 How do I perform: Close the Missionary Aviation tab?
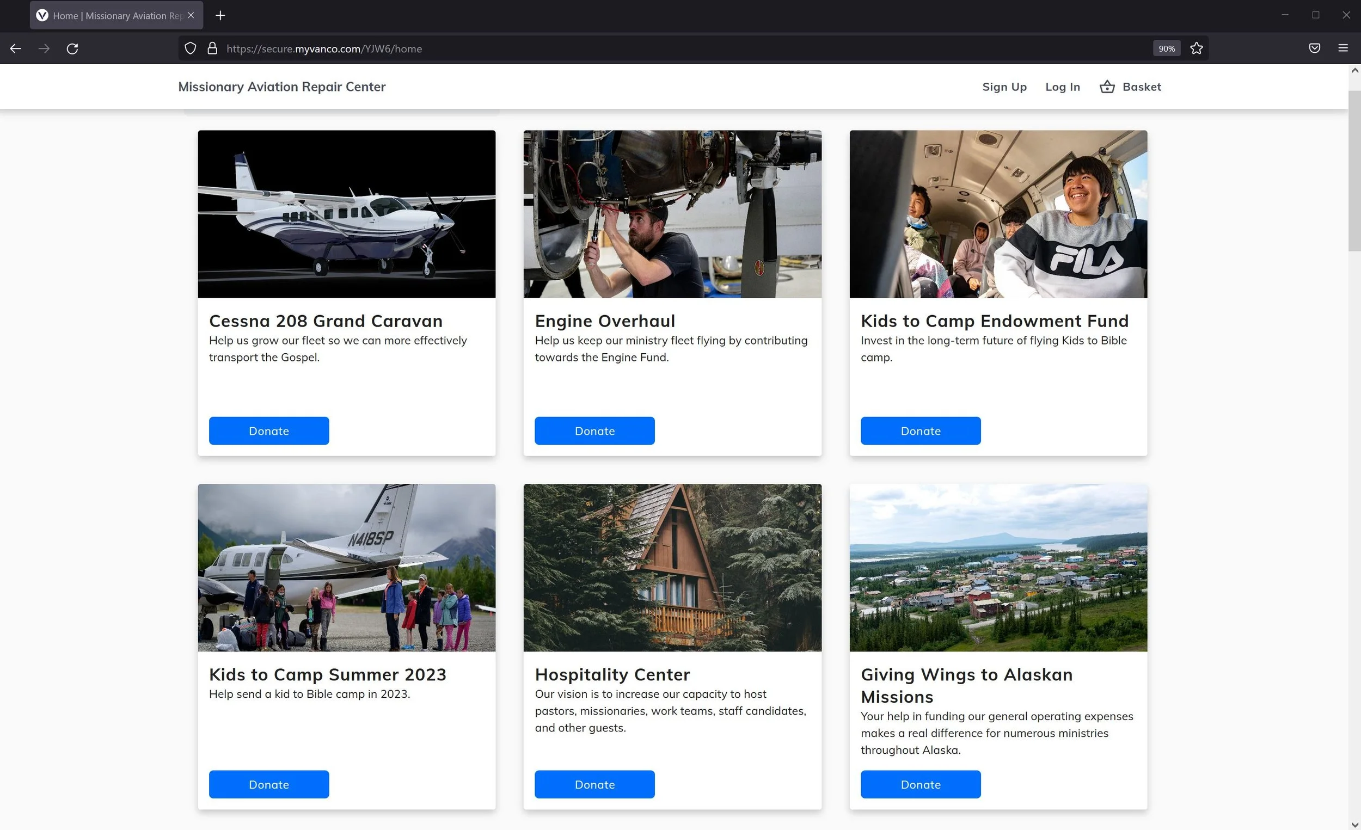coord(191,15)
